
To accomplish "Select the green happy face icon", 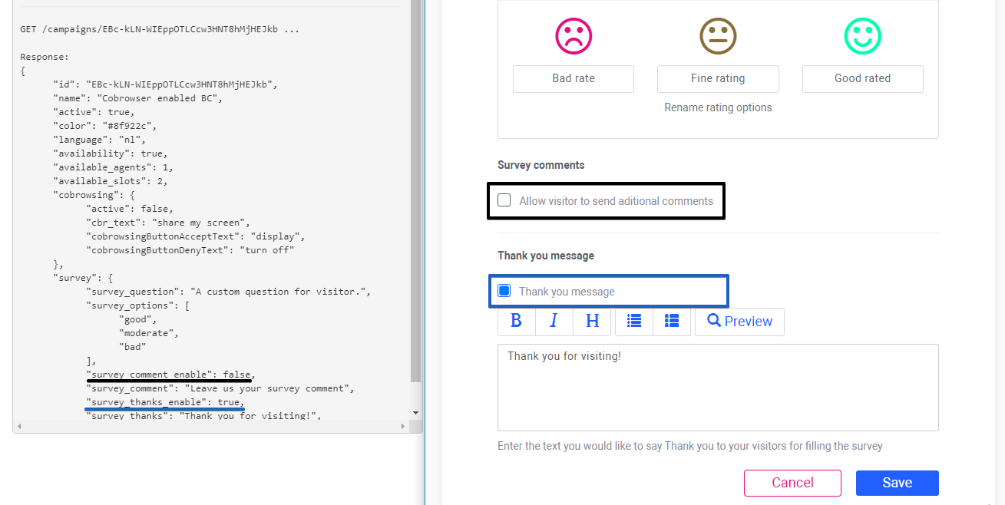I will [862, 35].
